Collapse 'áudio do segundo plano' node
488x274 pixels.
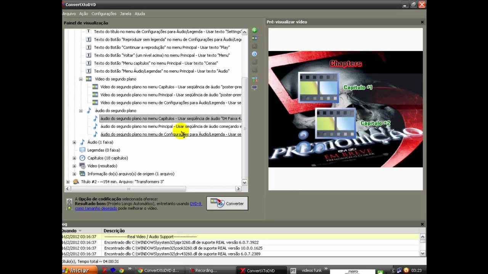pyautogui.click(x=81, y=111)
